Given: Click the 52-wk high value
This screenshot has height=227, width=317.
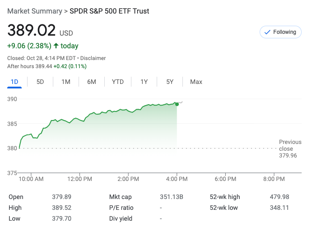Looking at the screenshot, I should click(280, 197).
